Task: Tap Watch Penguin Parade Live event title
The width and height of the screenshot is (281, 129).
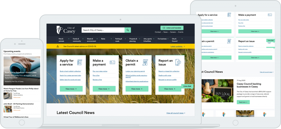Action: click(x=21, y=90)
